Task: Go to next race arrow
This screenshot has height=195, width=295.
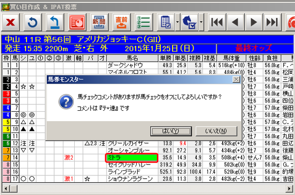Action: [254, 22]
